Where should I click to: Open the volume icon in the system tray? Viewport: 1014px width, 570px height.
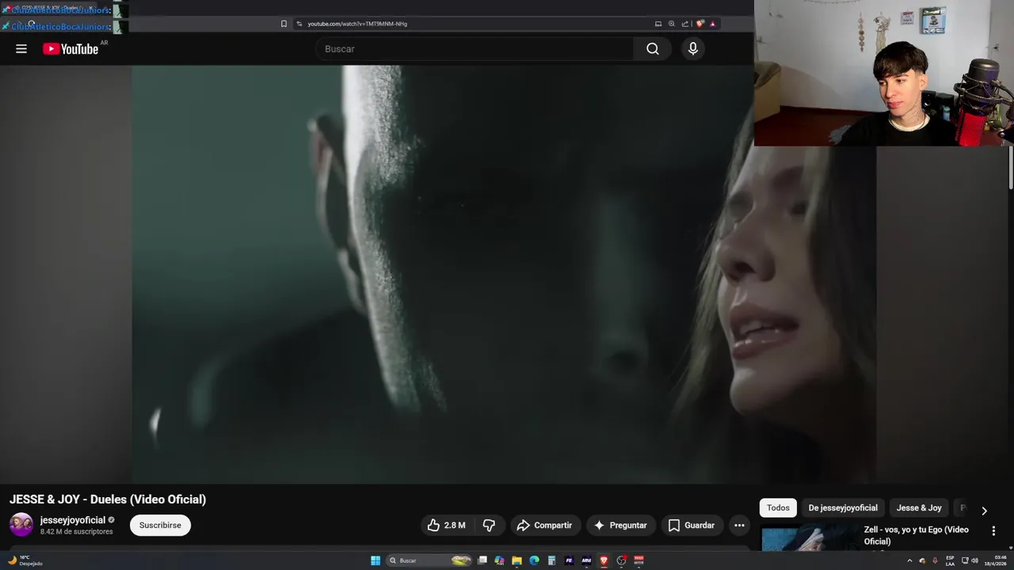pos(974,560)
